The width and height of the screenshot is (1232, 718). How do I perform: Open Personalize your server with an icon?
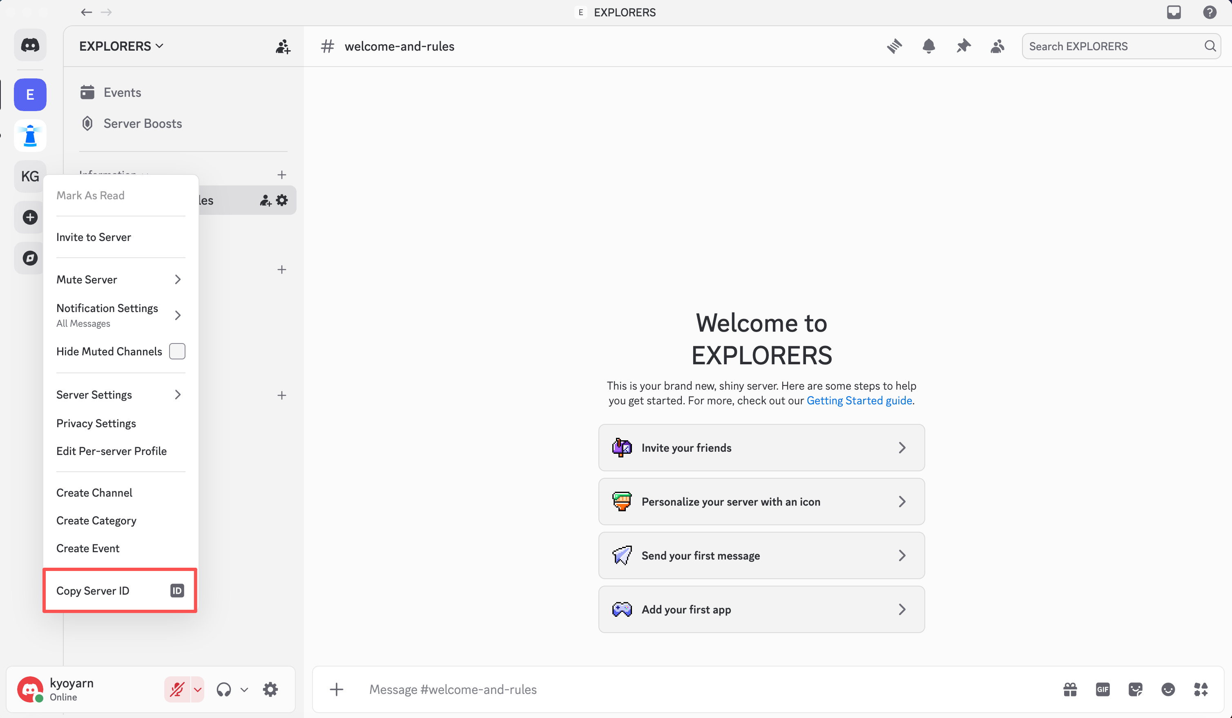pos(761,501)
